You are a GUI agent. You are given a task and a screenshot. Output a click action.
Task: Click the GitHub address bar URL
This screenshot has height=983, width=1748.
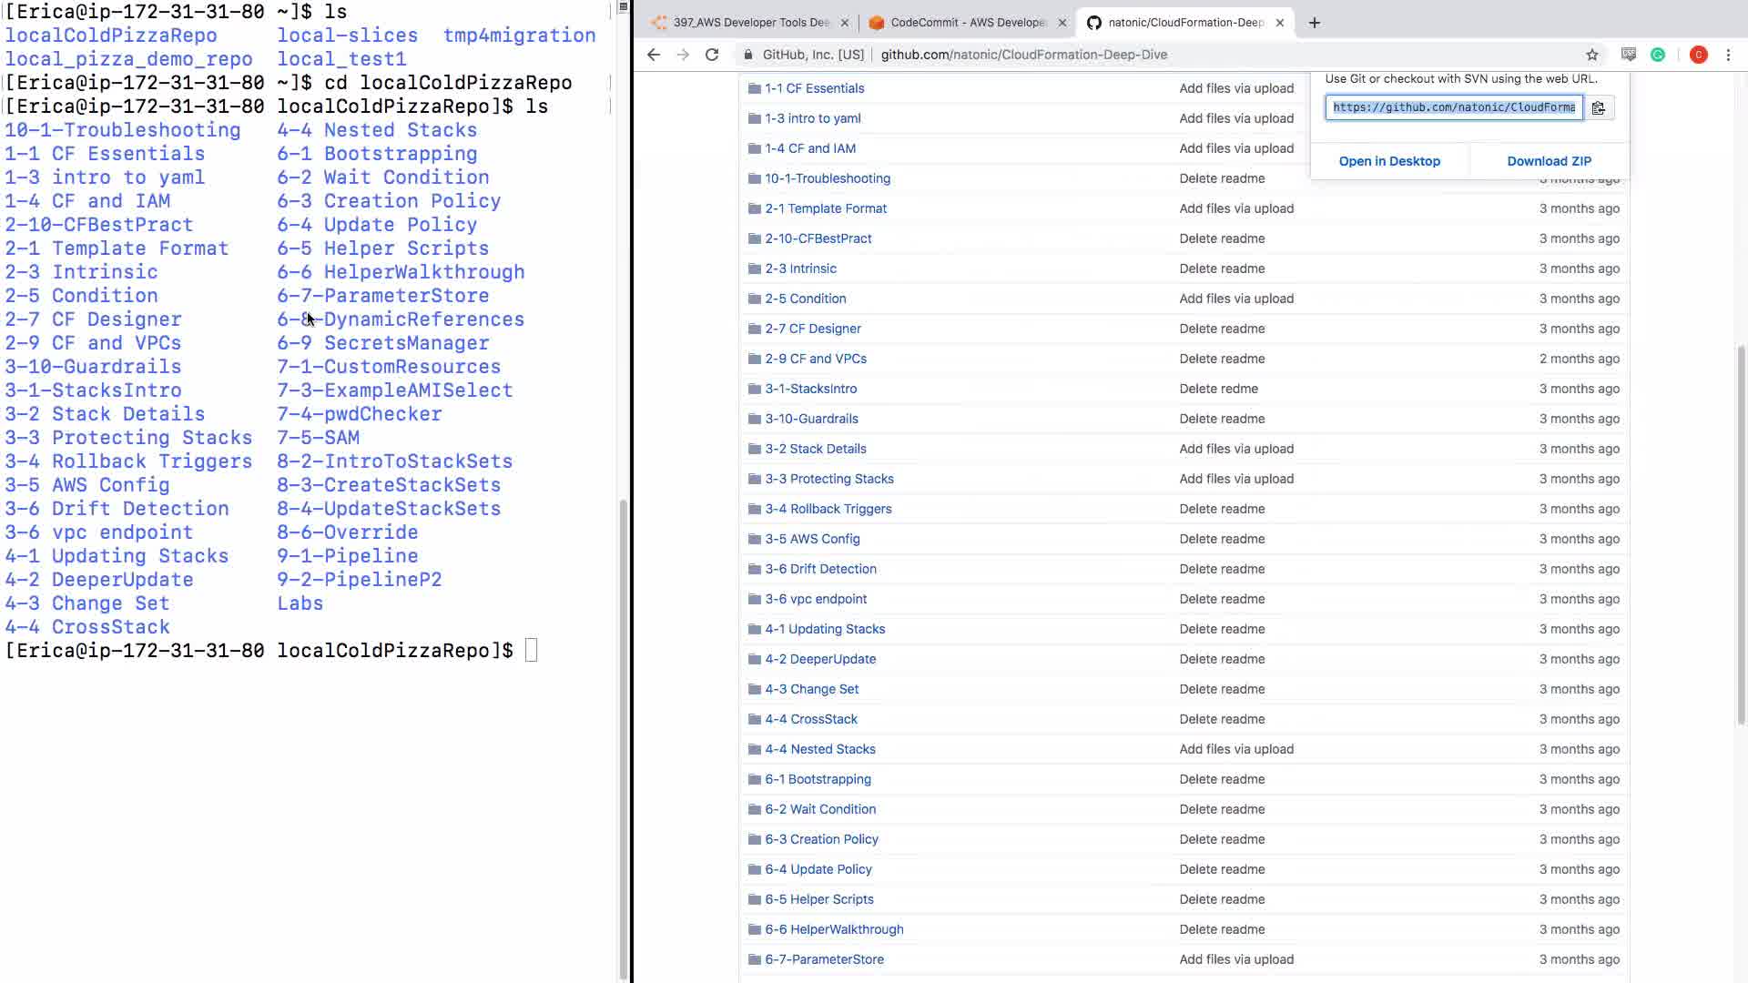1023,55
